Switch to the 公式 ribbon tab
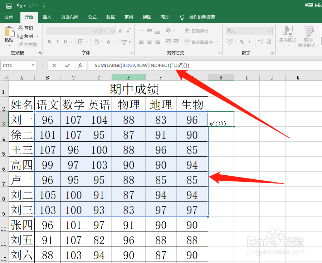 92,17
